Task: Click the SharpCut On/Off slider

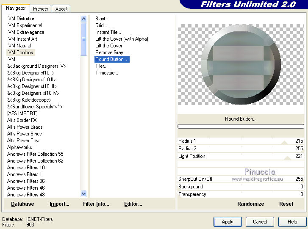Action: [x=241, y=179]
